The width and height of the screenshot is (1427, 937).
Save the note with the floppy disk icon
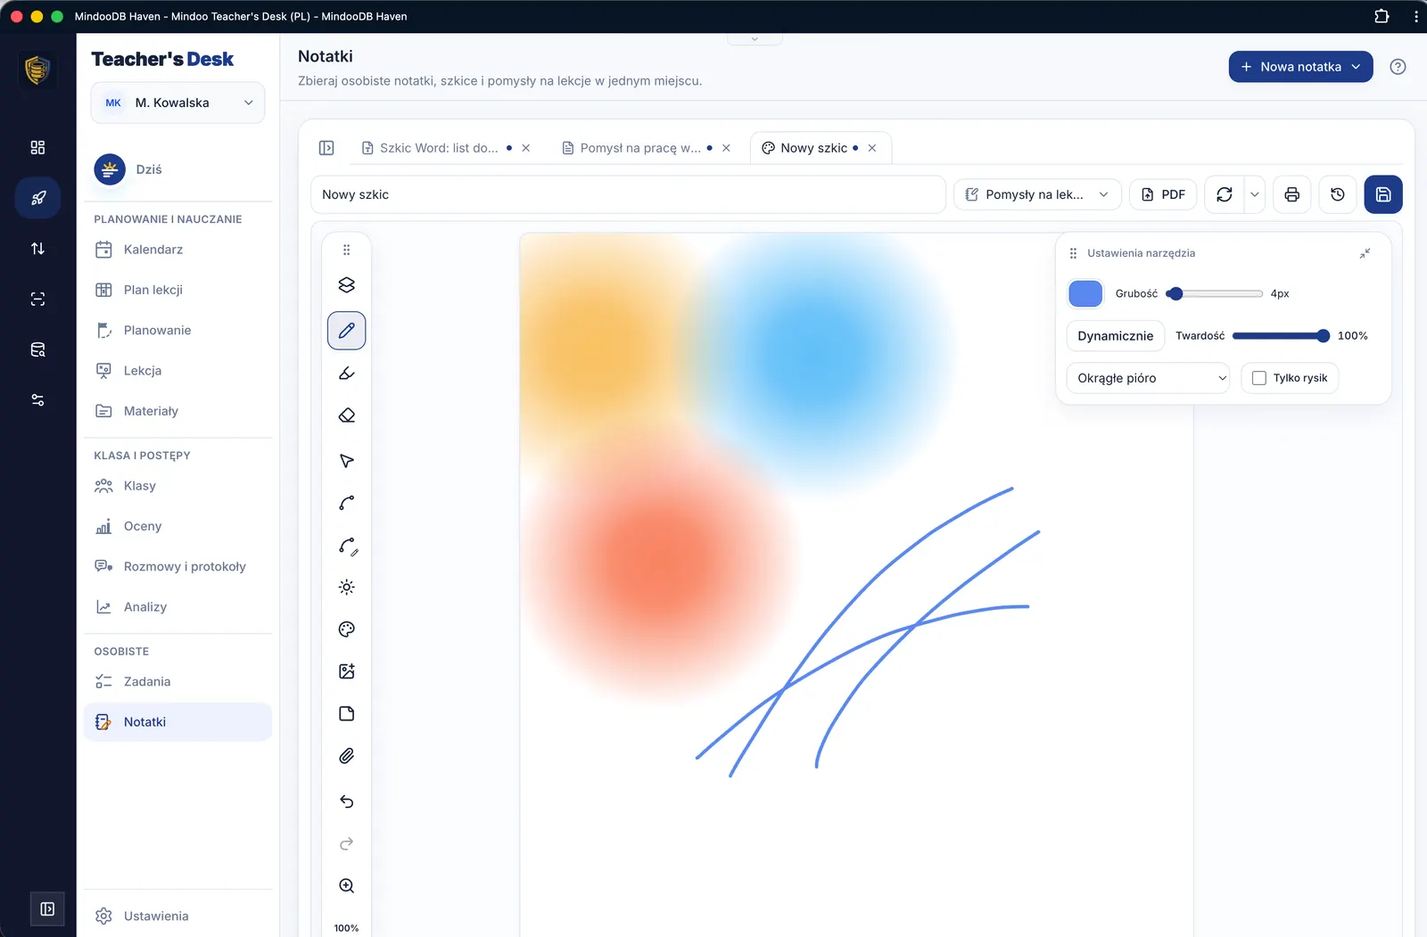pos(1383,194)
